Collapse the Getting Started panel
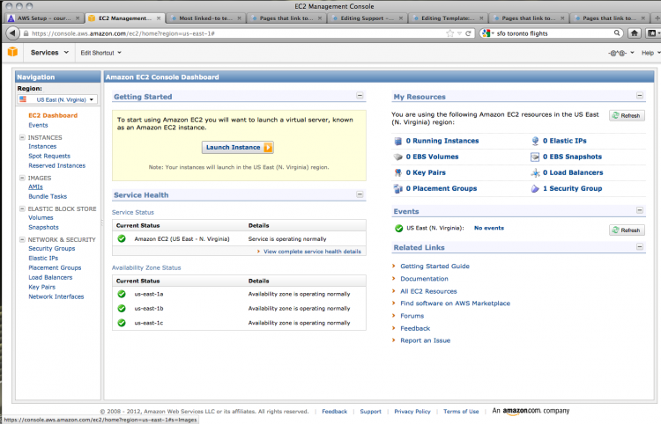The height and width of the screenshot is (424, 661). 360,96
